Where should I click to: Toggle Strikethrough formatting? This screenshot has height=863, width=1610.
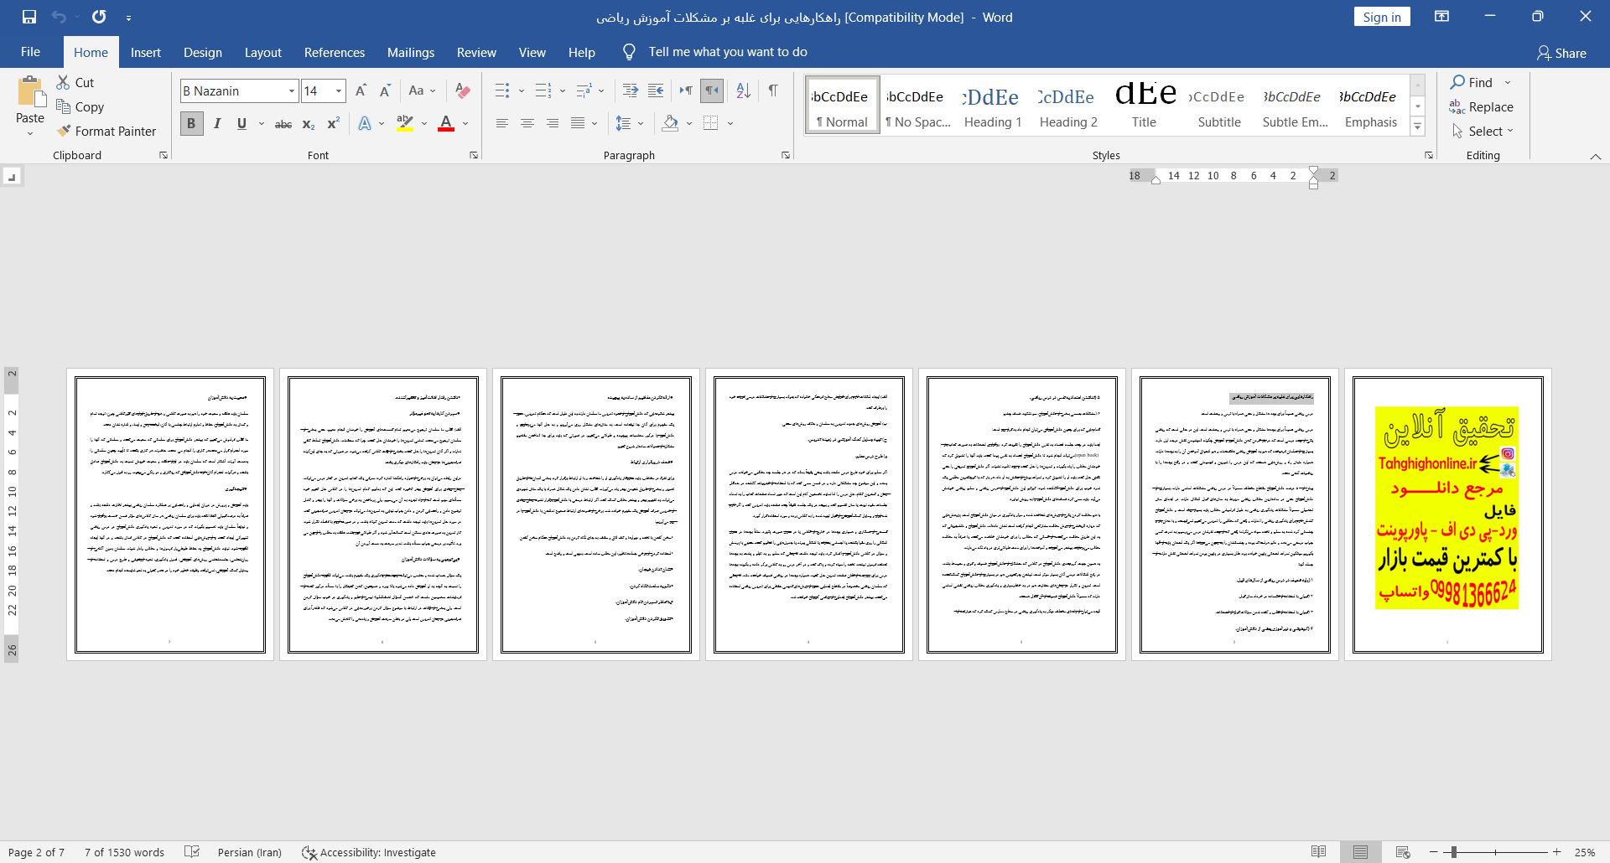pyautogui.click(x=283, y=124)
